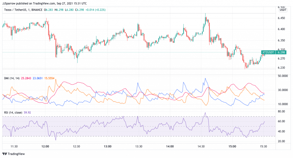Click the RSI value 59.92
Screen dimensions: 293x158
point(27,112)
